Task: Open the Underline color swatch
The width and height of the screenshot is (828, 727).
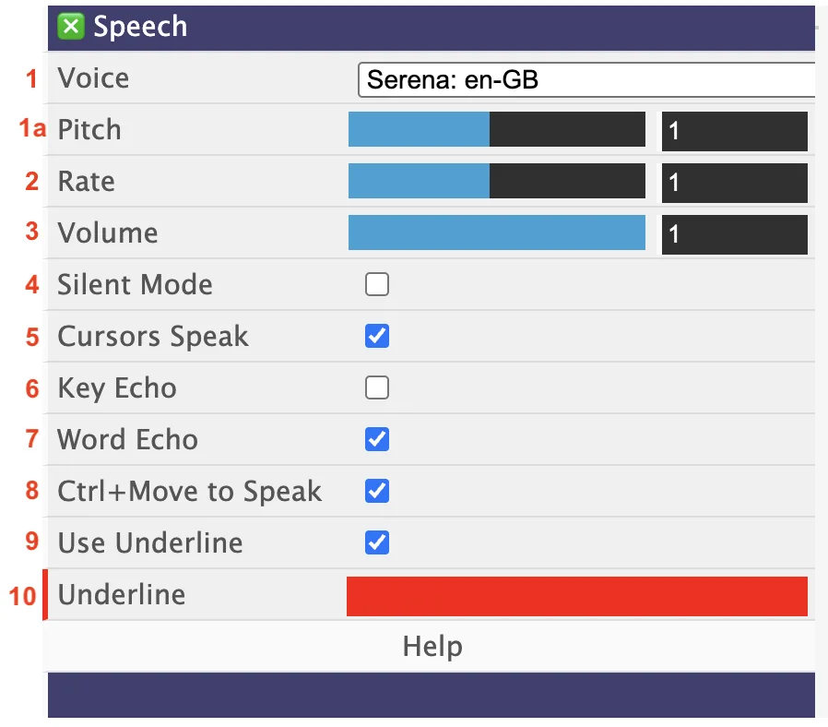Action: (x=576, y=596)
